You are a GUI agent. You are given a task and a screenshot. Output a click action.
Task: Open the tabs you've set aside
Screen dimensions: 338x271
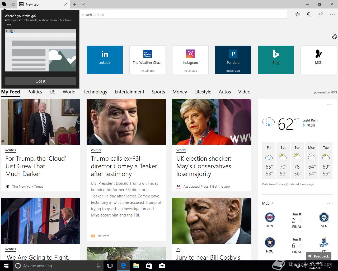click(4, 4)
